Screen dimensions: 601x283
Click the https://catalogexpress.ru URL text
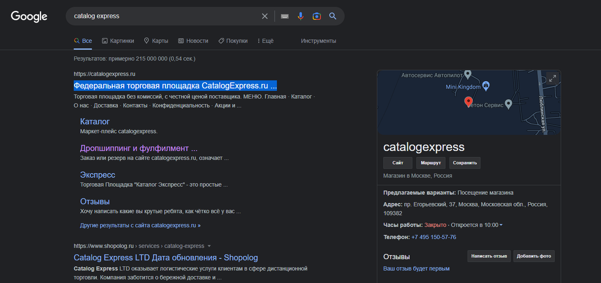[x=104, y=74]
